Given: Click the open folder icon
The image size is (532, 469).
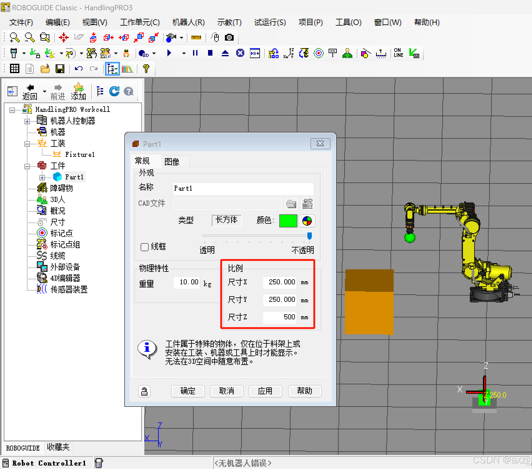Looking at the screenshot, I should click(45, 69).
